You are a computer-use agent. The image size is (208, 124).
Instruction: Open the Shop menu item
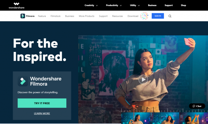tap(183, 5)
